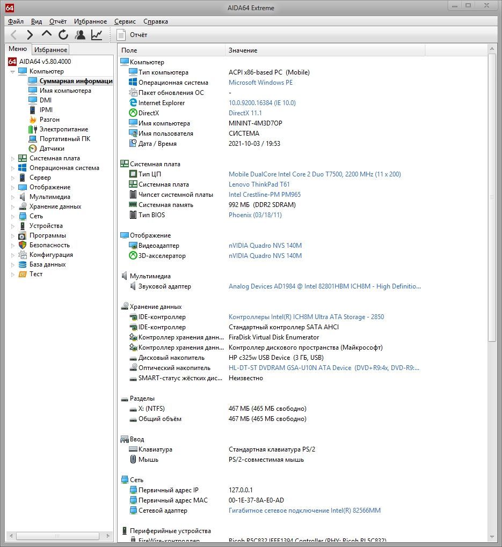Collapse the Компьютер tree node
The width and height of the screenshot is (502, 547).
point(13,71)
